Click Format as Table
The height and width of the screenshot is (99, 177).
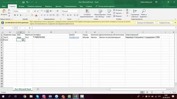[x=100, y=13]
